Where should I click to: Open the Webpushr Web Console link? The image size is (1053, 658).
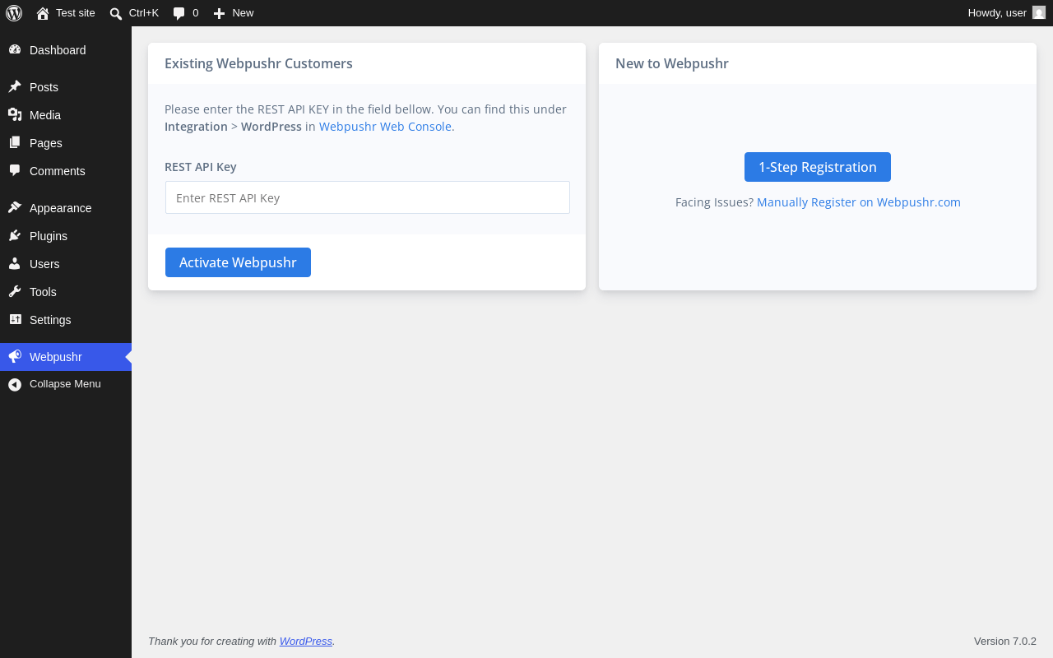pos(385,127)
